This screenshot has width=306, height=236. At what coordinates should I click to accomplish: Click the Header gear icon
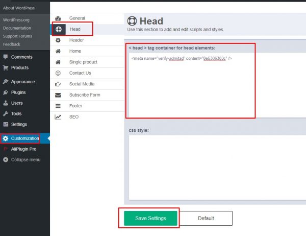click(x=58, y=40)
